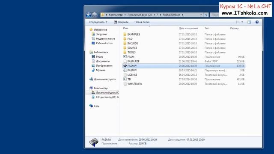The height and width of the screenshot is (154, 274).
Task: Click FASM17003win breadcrumb segment
Action: [x=171, y=15]
